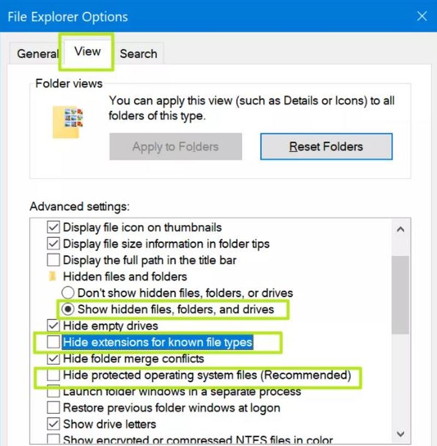
Task: Select the View tab
Action: pyautogui.click(x=86, y=51)
